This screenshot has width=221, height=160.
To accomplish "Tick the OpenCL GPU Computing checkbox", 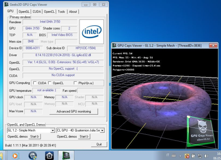I will (49, 83).
